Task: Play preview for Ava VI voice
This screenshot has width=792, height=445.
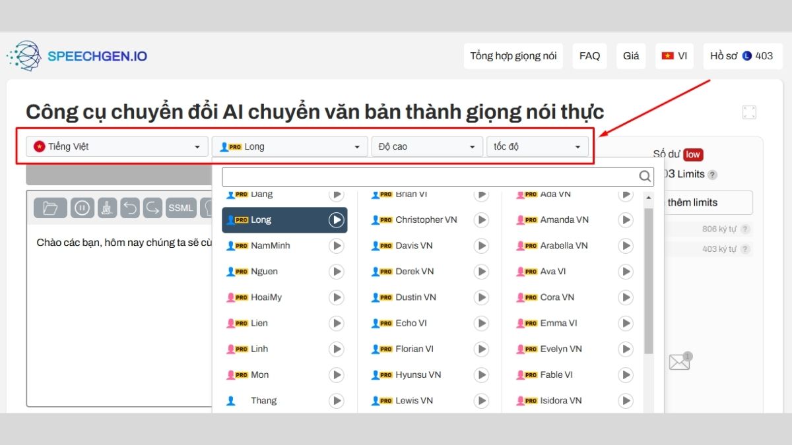Action: tap(626, 271)
